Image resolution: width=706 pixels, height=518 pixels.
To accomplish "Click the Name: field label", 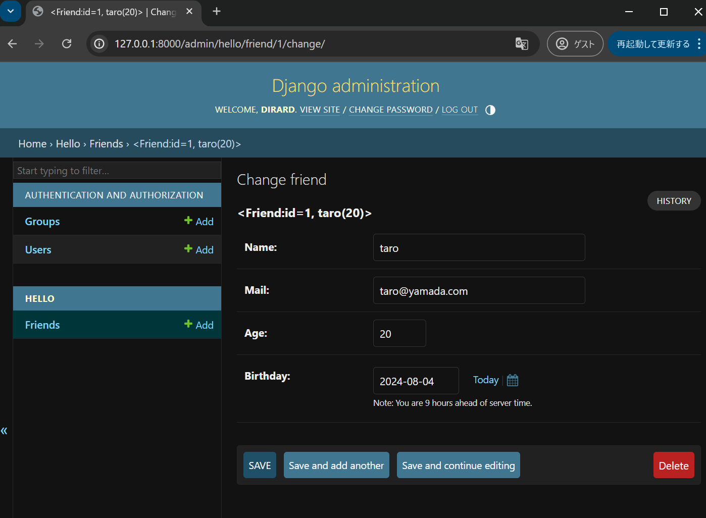I will point(261,247).
